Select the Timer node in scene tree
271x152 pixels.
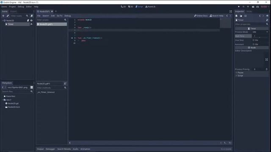(11, 24)
